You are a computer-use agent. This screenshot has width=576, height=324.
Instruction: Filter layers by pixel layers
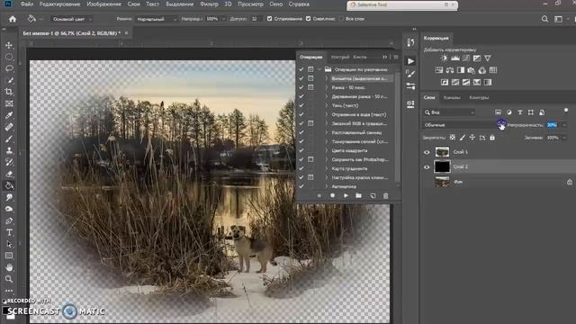pyautogui.click(x=498, y=112)
